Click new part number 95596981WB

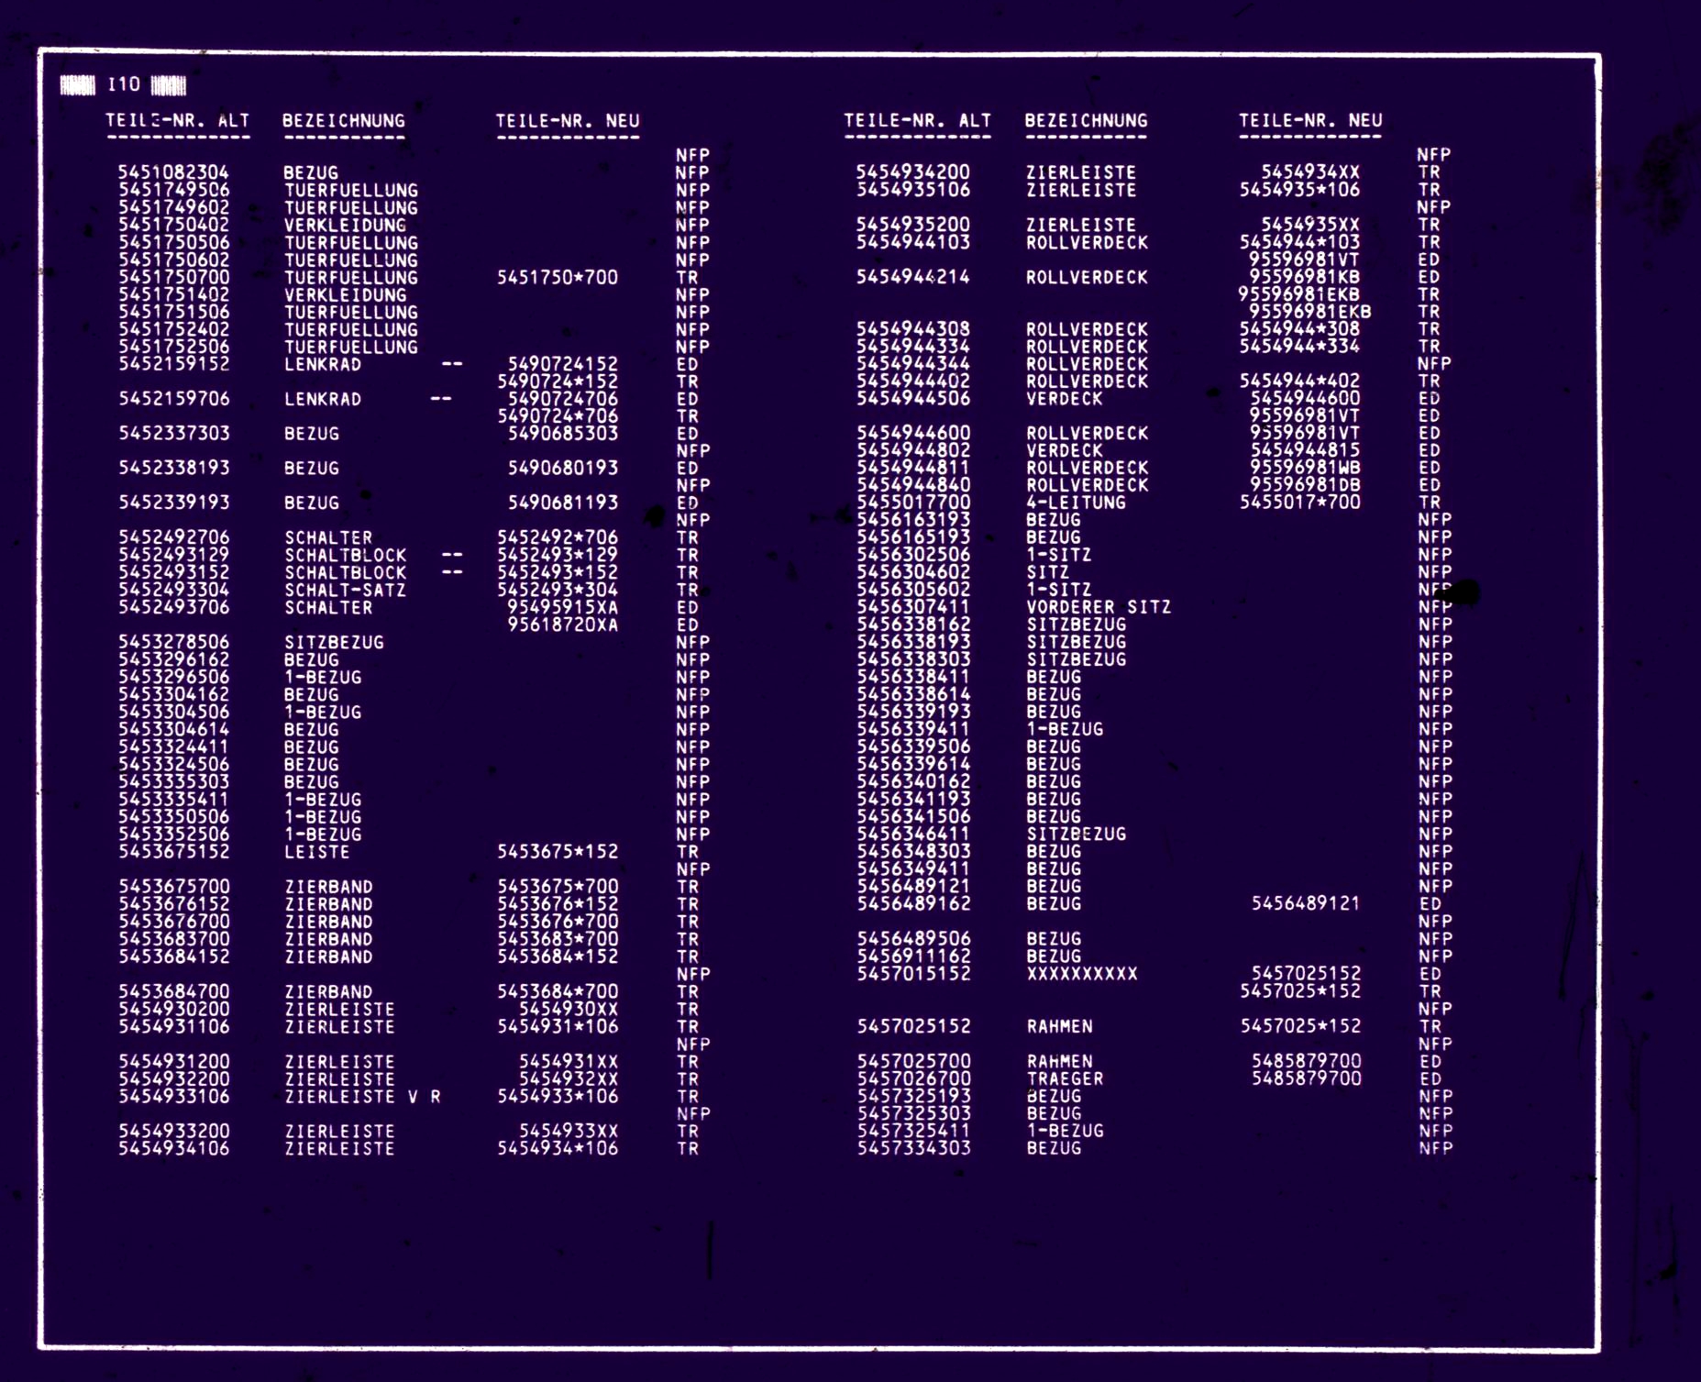(1305, 468)
